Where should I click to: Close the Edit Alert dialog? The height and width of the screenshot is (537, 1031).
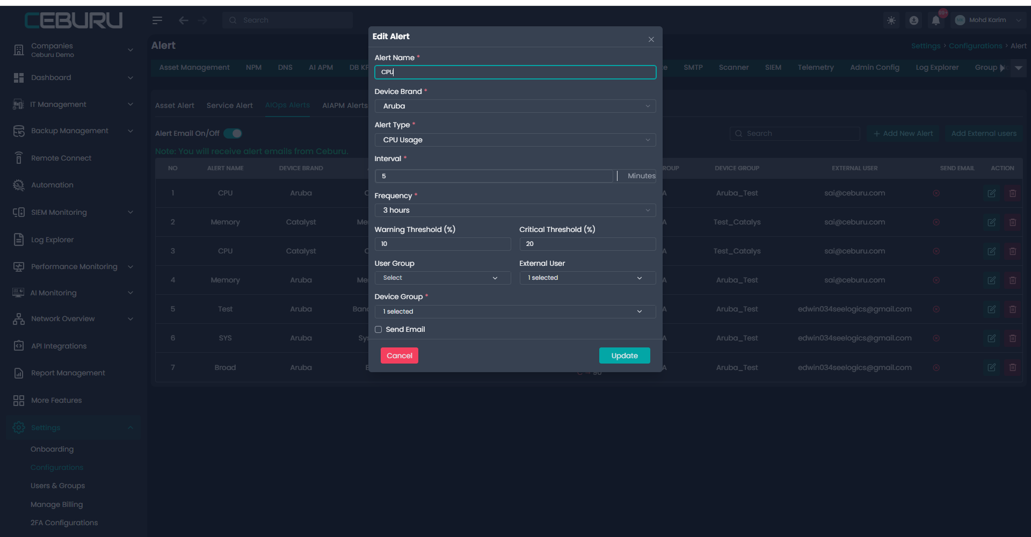point(651,39)
